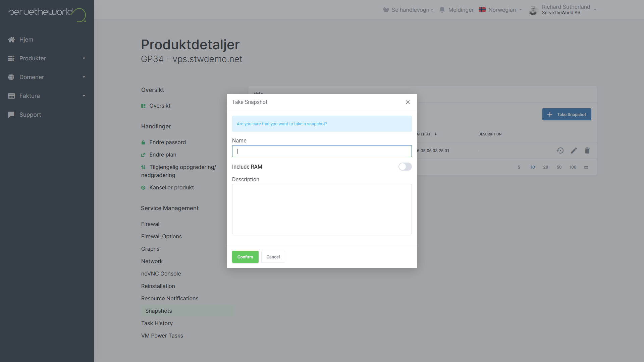Image resolution: width=644 pixels, height=362 pixels.
Task: Cancel the Take Snapshot dialog
Action: [x=273, y=257]
